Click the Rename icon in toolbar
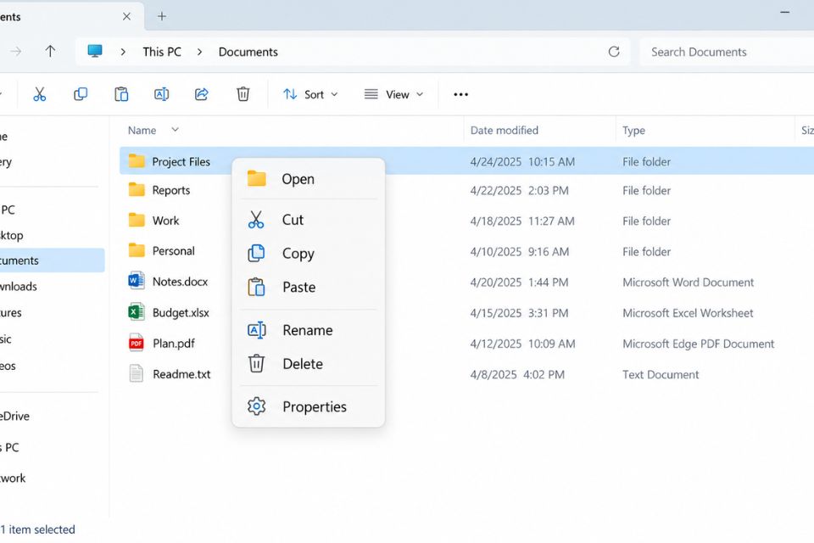The height and width of the screenshot is (543, 814). tap(161, 94)
